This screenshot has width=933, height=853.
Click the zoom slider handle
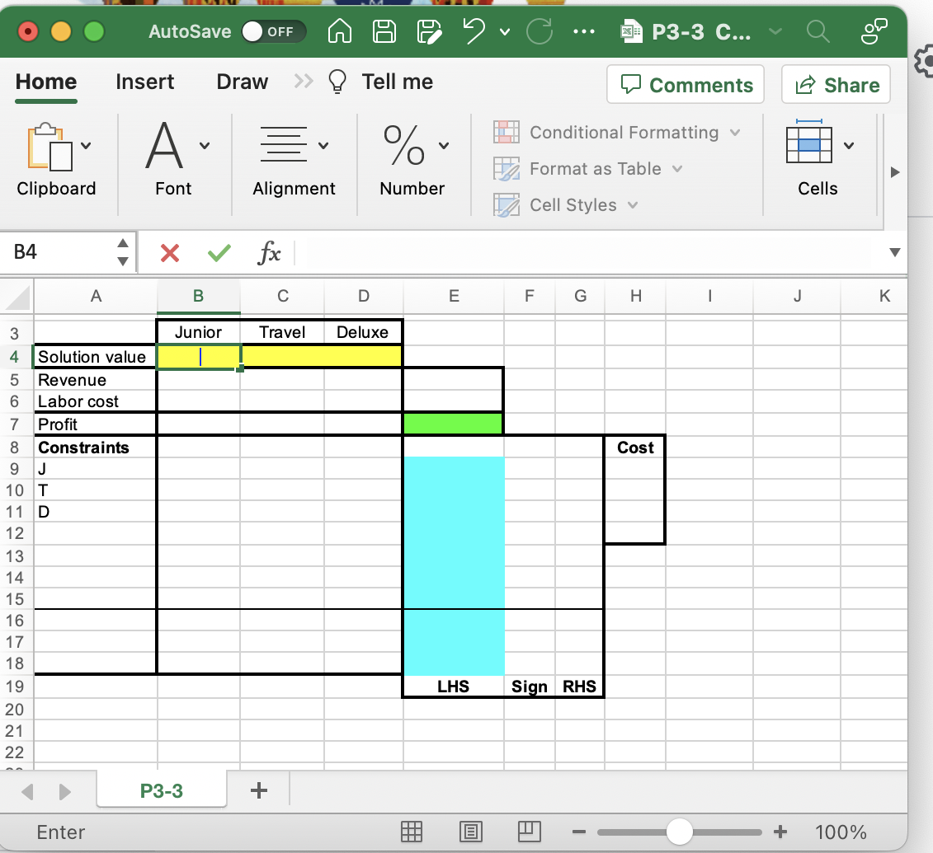tap(679, 832)
